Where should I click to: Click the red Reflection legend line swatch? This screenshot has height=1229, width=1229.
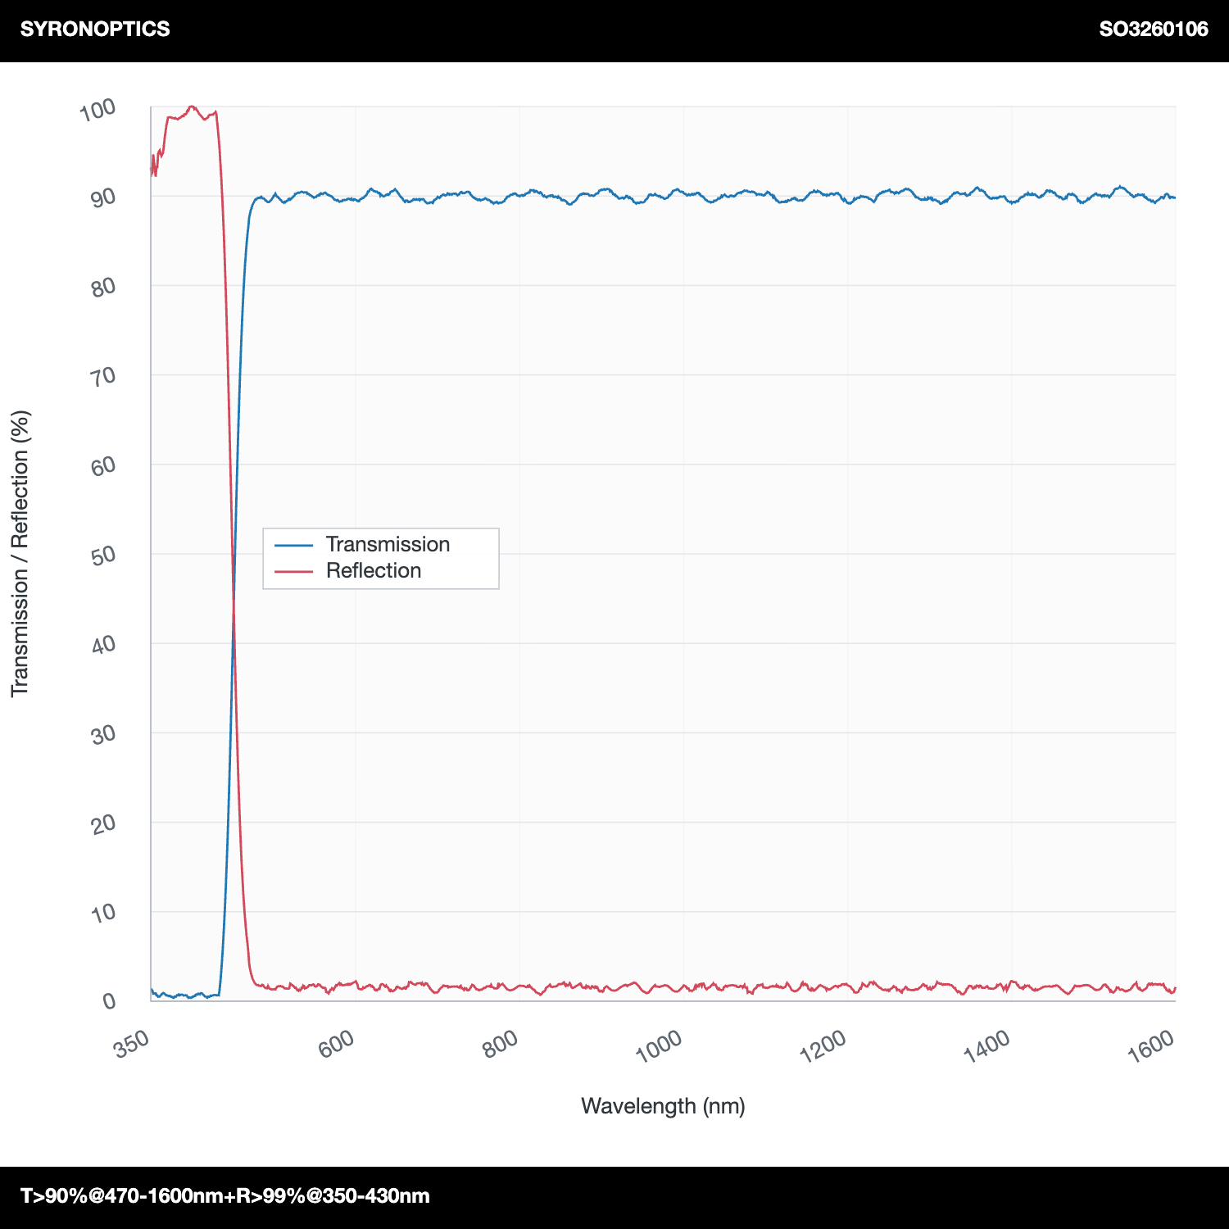(293, 571)
